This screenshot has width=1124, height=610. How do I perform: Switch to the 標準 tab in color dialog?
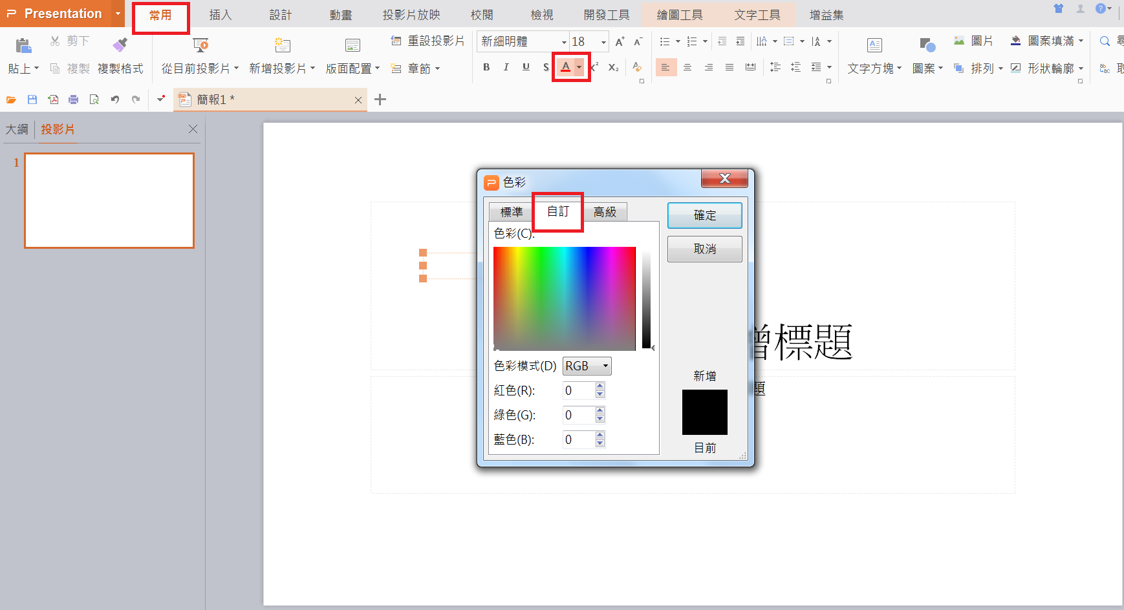[511, 212]
